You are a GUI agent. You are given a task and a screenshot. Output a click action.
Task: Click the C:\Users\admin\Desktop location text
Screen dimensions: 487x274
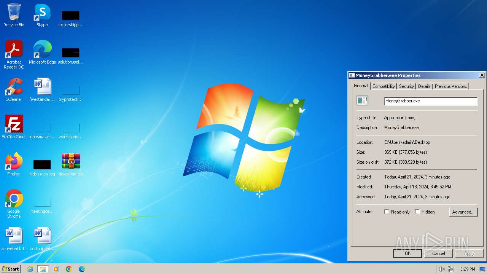pyautogui.click(x=407, y=142)
